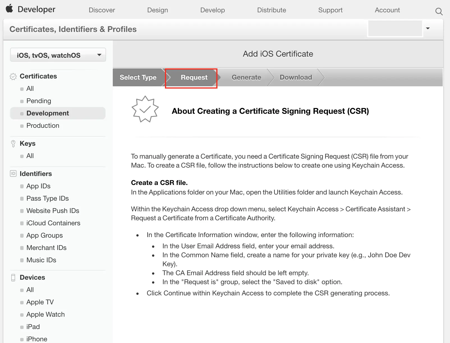This screenshot has height=343, width=450.
Task: Click the blank account name field
Action: coord(395,28)
